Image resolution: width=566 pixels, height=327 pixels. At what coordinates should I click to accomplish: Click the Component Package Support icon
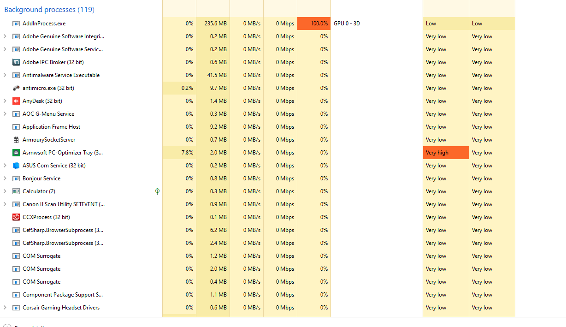click(16, 295)
